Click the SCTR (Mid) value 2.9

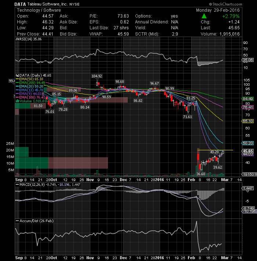[x=175, y=34]
